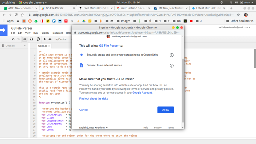Open the Trello bookmark icon

(x=54, y=21)
